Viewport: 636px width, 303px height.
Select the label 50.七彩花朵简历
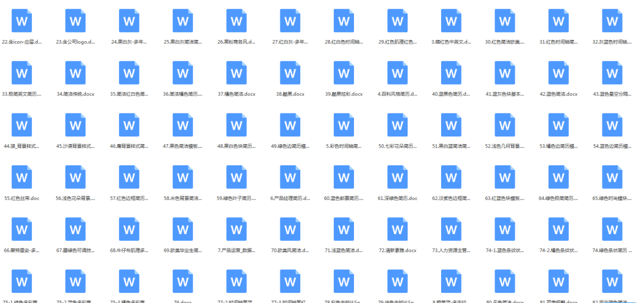coord(397,146)
